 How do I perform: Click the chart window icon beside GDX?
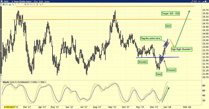click(x=2, y=2)
